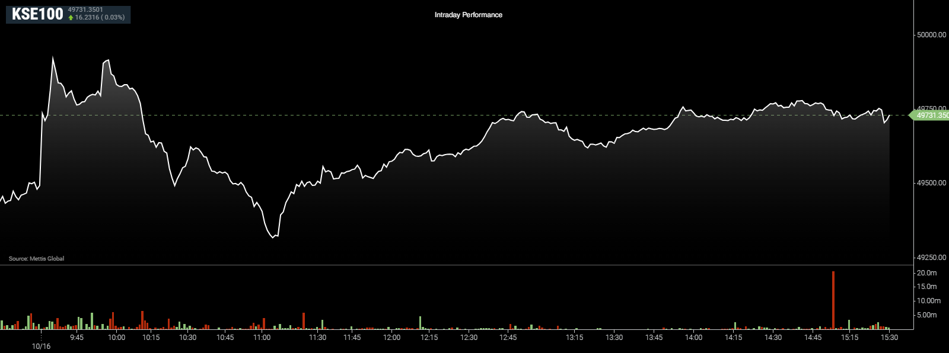Screen dimensions: 949x353
Task: Click the 11:30 time axis label
Action: [x=317, y=338]
